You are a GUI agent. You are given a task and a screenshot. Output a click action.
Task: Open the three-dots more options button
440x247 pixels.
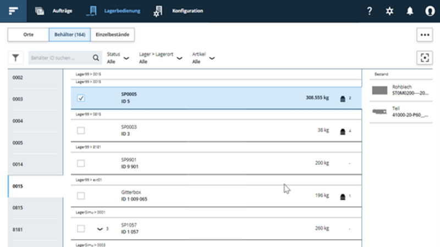[x=424, y=35]
